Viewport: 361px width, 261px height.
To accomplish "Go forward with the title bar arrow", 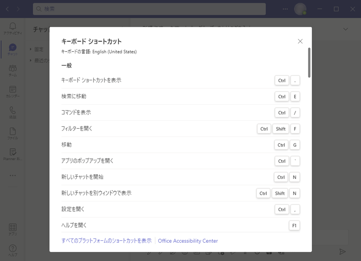I will 18,9.
